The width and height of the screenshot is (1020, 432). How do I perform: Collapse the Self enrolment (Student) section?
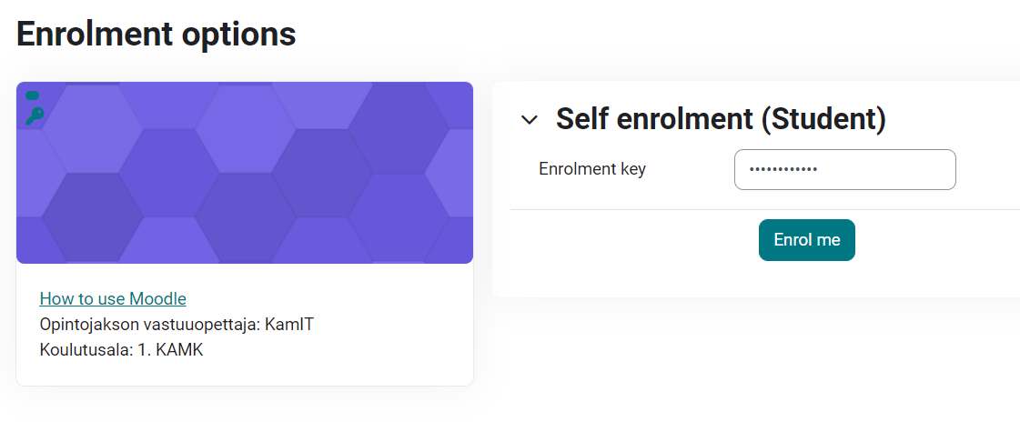point(530,120)
